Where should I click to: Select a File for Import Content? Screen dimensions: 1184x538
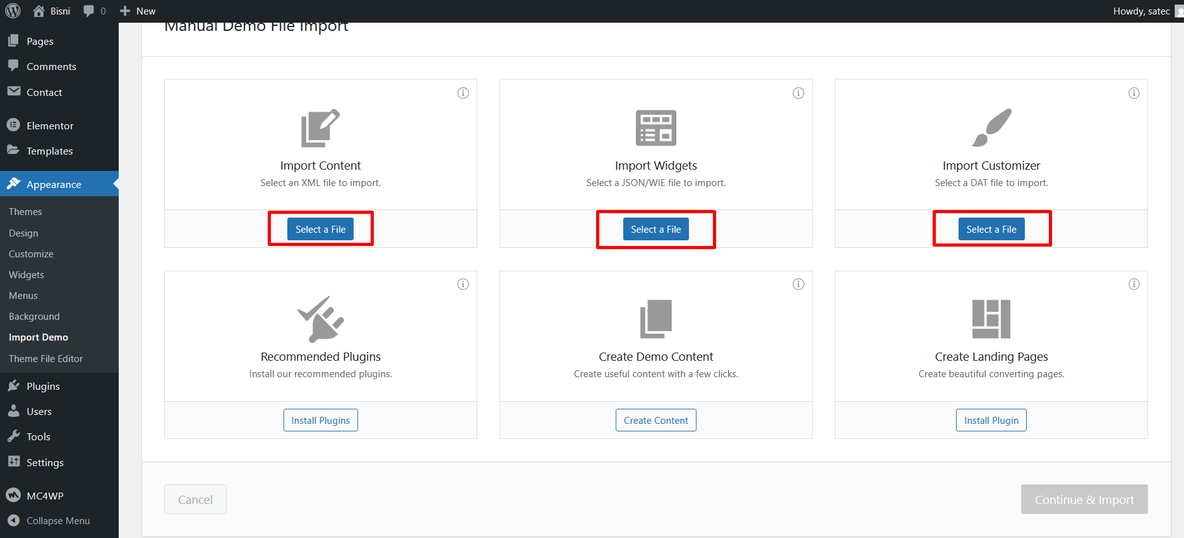321,229
